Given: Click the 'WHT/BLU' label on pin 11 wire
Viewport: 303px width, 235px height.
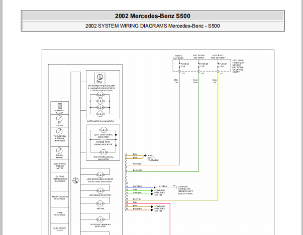Looking at the screenshot, I should pyautogui.click(x=137, y=186).
